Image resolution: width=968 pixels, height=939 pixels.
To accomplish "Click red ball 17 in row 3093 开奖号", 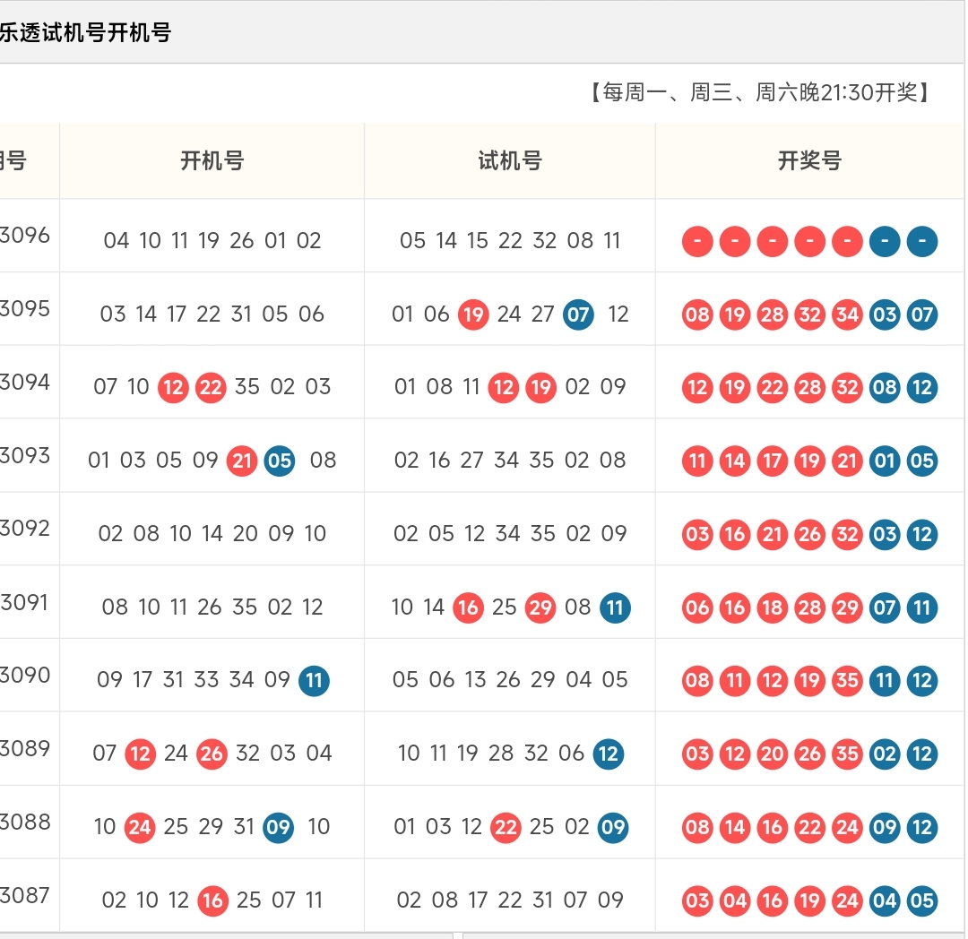I will click(773, 461).
